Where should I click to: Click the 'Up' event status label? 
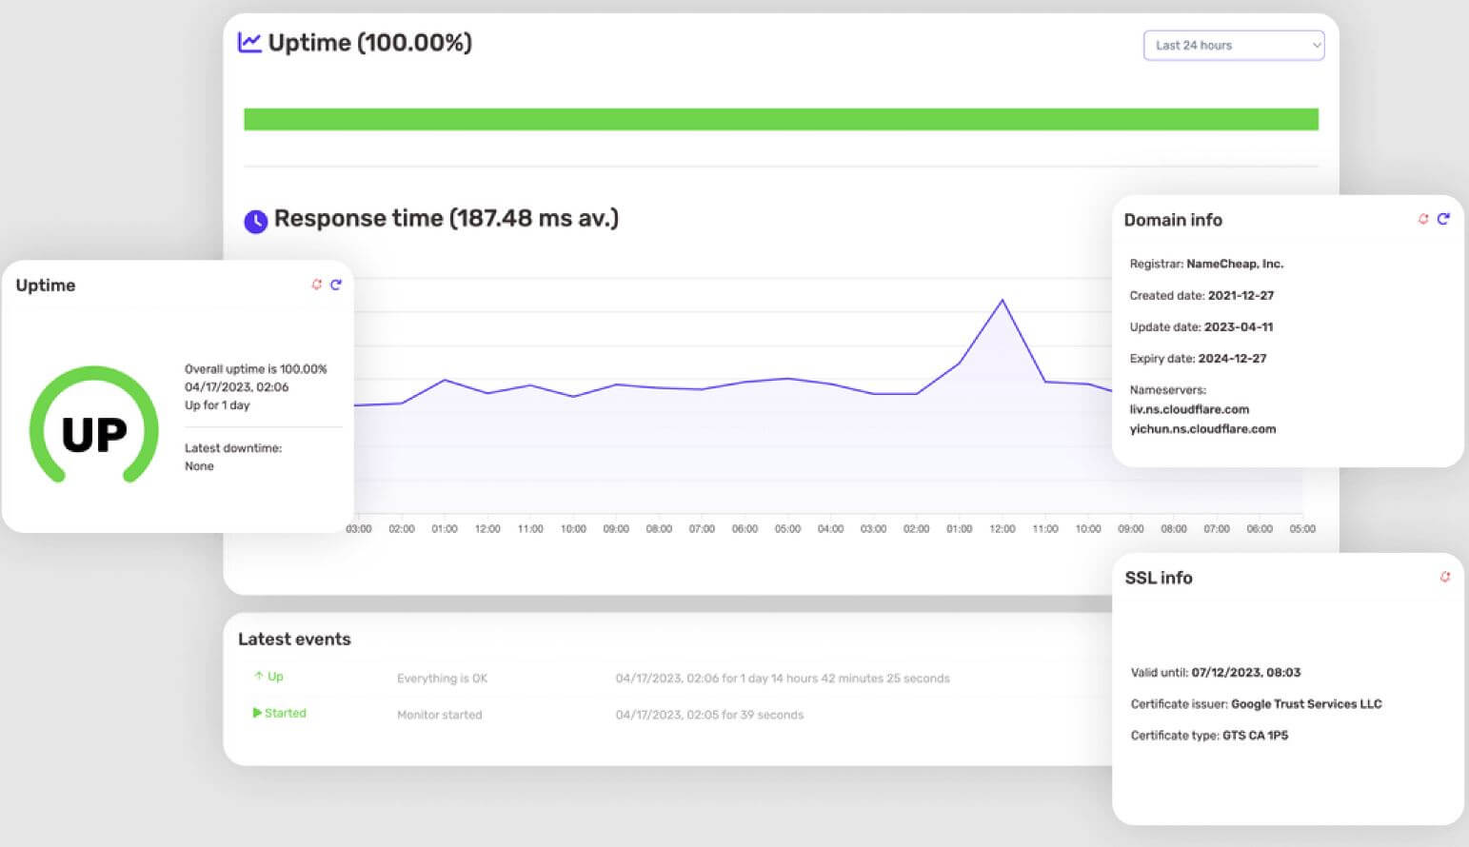pyautogui.click(x=275, y=676)
